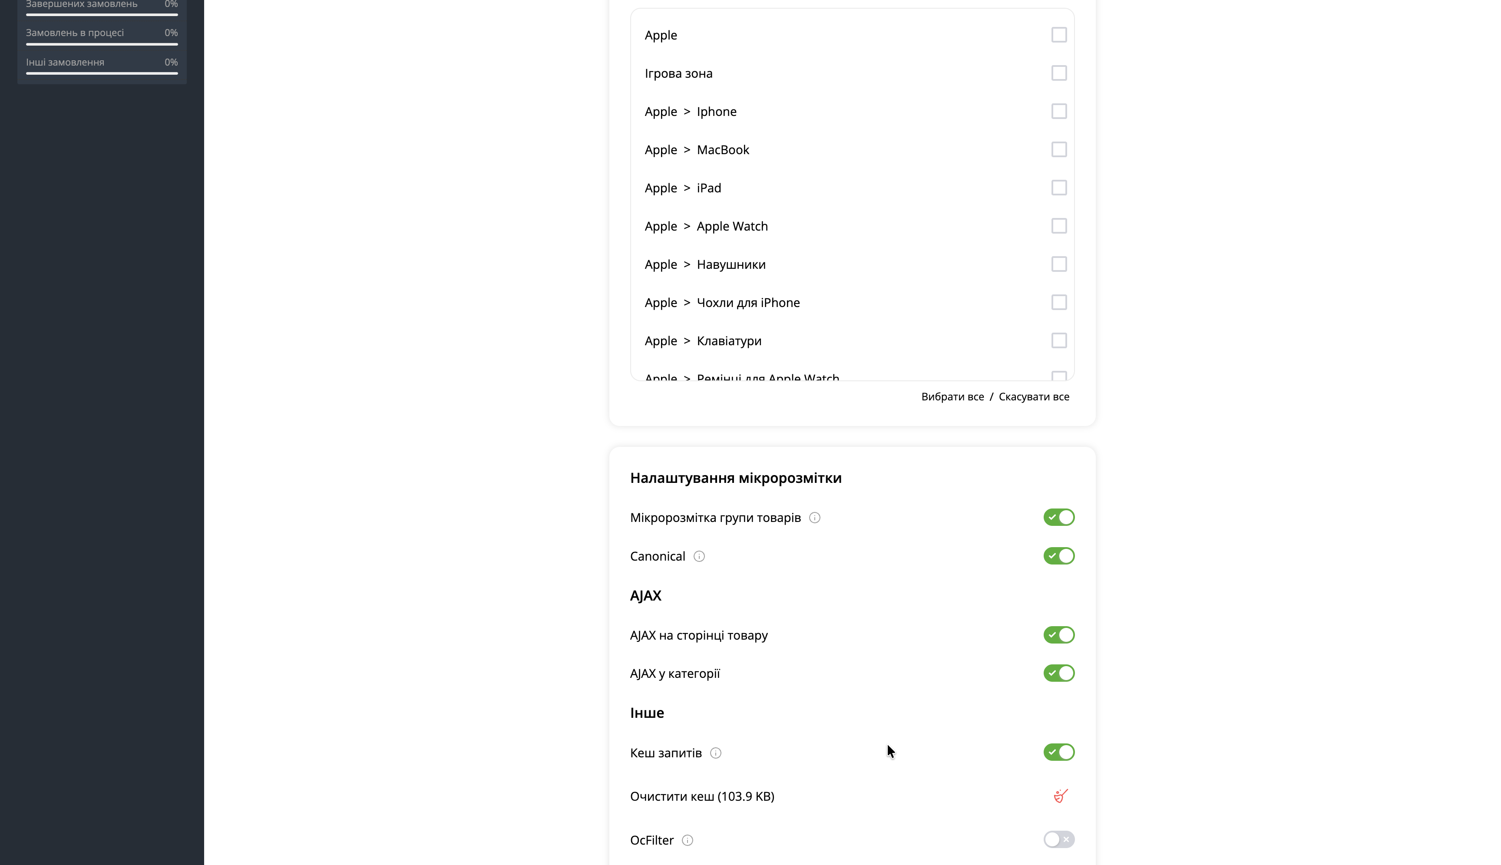Disable AJAX на сторінці товару
This screenshot has height=865, width=1501.
tap(1058, 635)
